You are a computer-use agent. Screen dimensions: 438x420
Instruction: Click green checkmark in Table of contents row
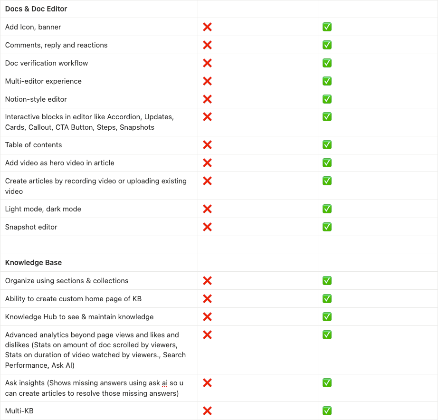point(327,145)
